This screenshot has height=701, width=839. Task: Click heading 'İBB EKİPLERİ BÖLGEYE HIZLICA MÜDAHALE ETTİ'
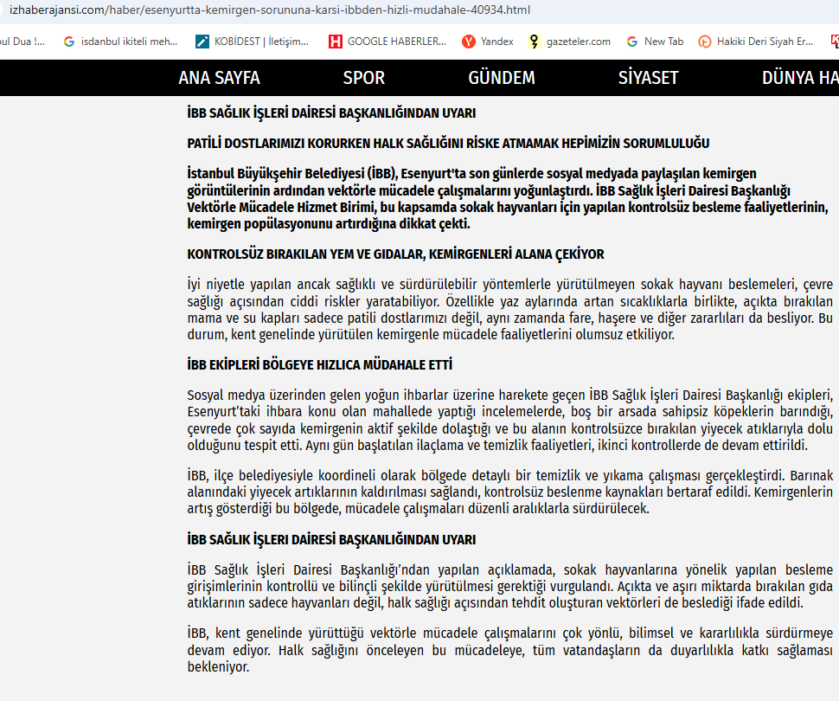(319, 365)
